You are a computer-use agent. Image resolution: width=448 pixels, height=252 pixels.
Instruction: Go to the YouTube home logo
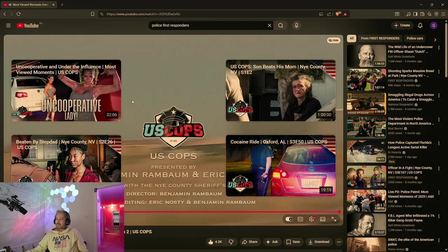click(28, 26)
